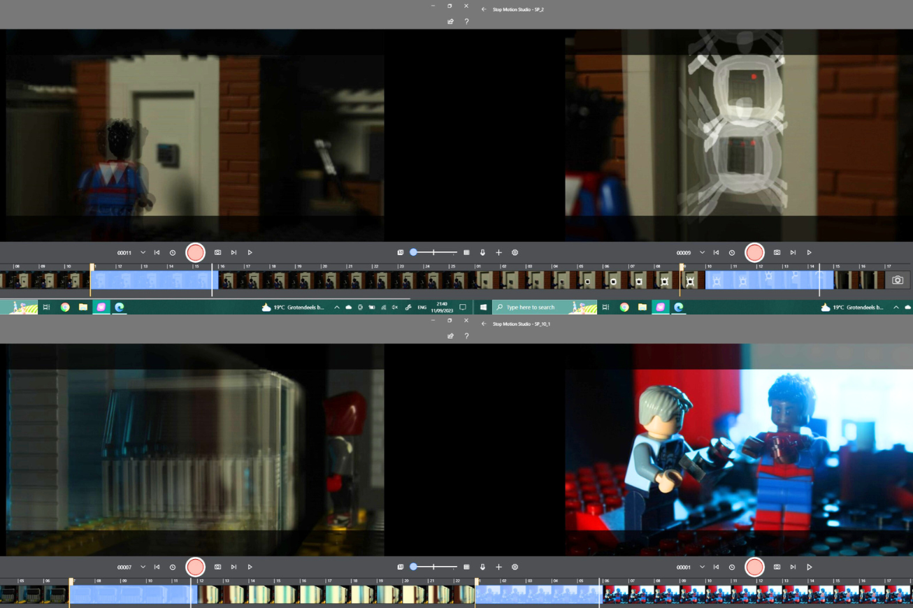Jump to first frame beside counter 00011
The width and height of the screenshot is (913, 608).
157,253
